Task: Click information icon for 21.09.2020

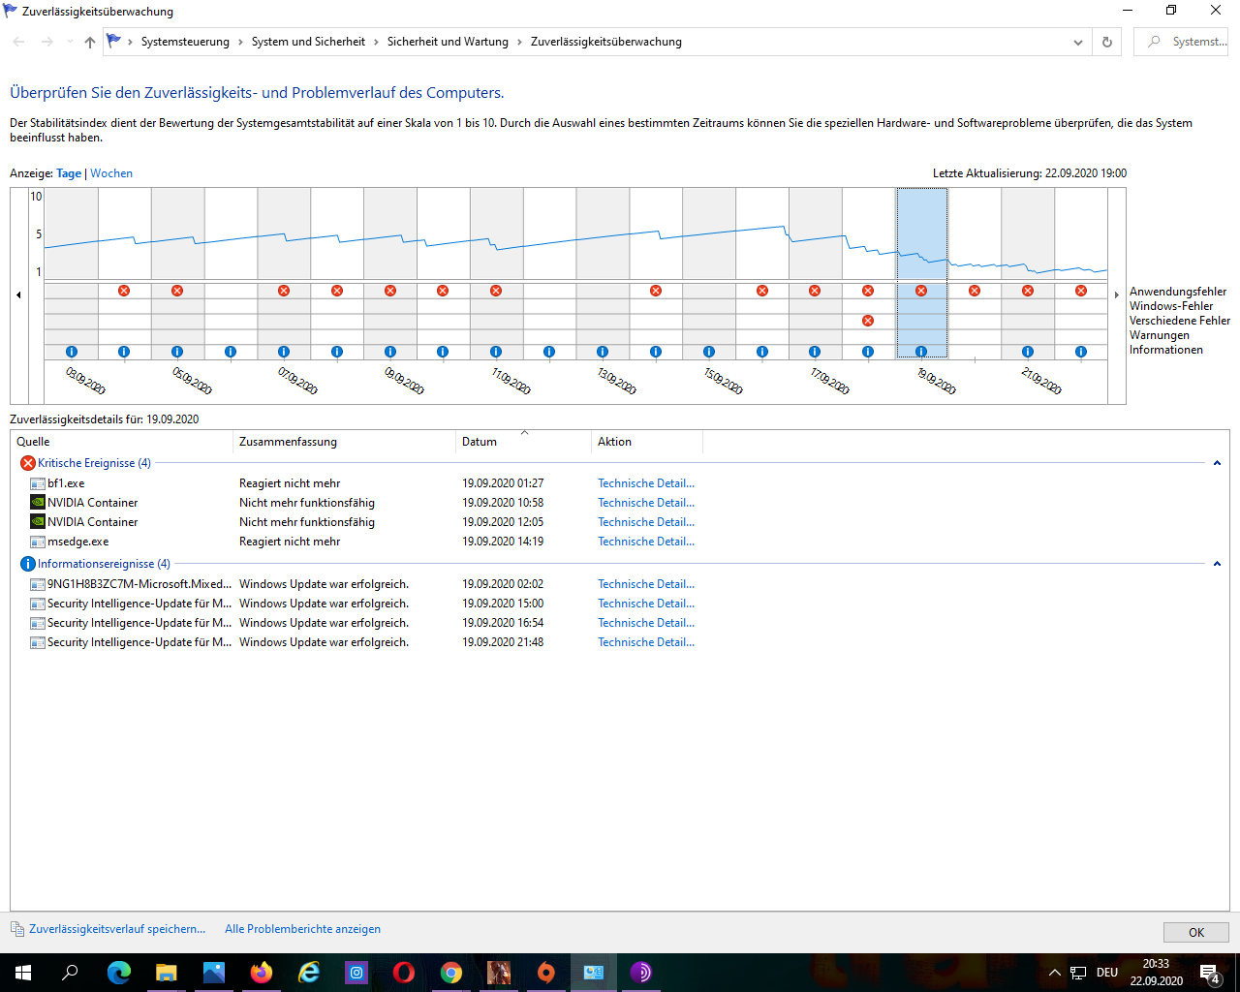Action: coord(1028,352)
